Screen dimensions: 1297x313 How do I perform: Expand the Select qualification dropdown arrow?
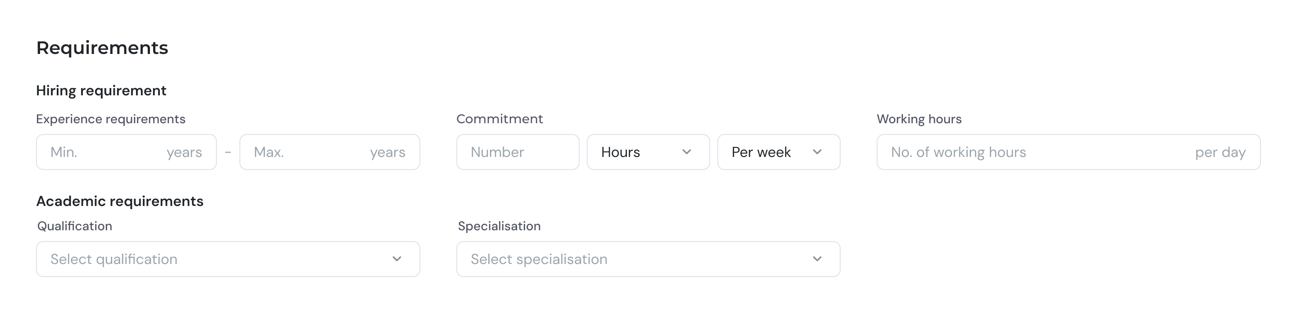[397, 259]
